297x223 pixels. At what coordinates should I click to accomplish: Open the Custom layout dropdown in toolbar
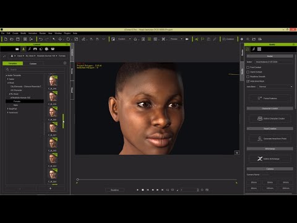tap(124, 39)
